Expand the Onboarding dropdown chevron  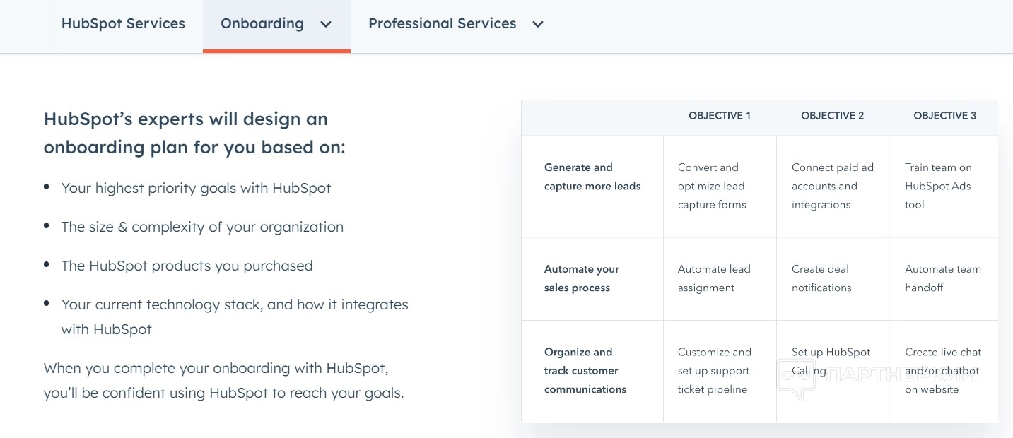coord(326,24)
